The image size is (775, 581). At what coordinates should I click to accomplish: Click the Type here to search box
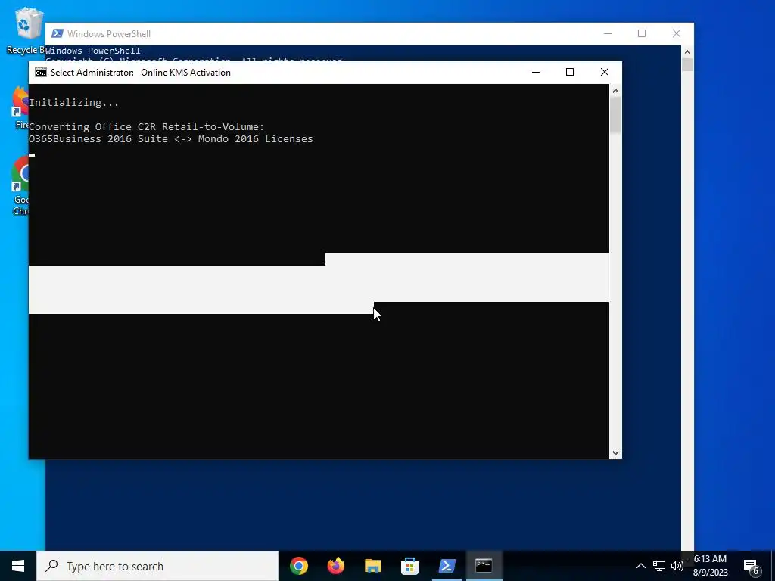coord(157,566)
